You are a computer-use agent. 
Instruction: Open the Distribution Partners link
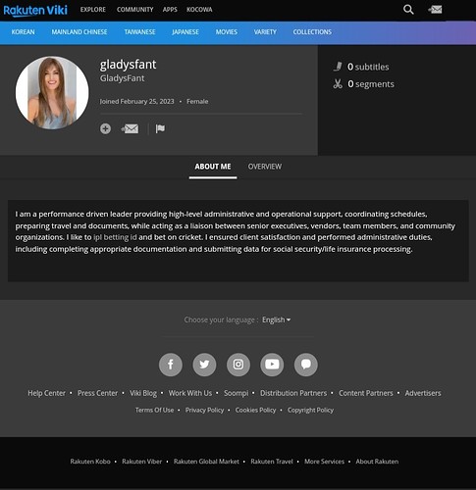click(x=293, y=393)
